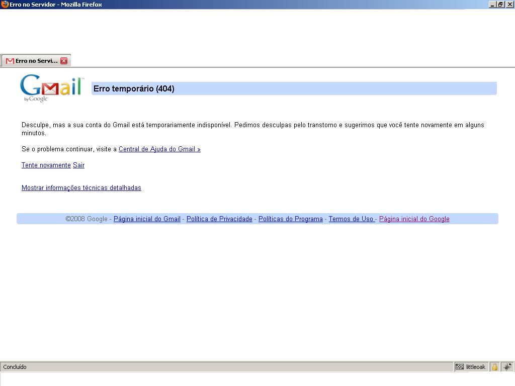
Task: Click the Concluído status text
Action: [x=15, y=367]
